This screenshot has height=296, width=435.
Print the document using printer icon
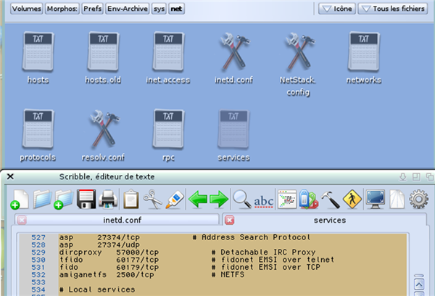coord(108,199)
